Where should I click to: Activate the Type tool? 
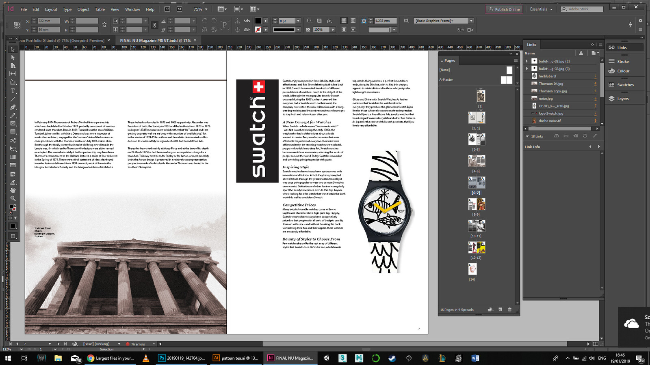pos(13,91)
